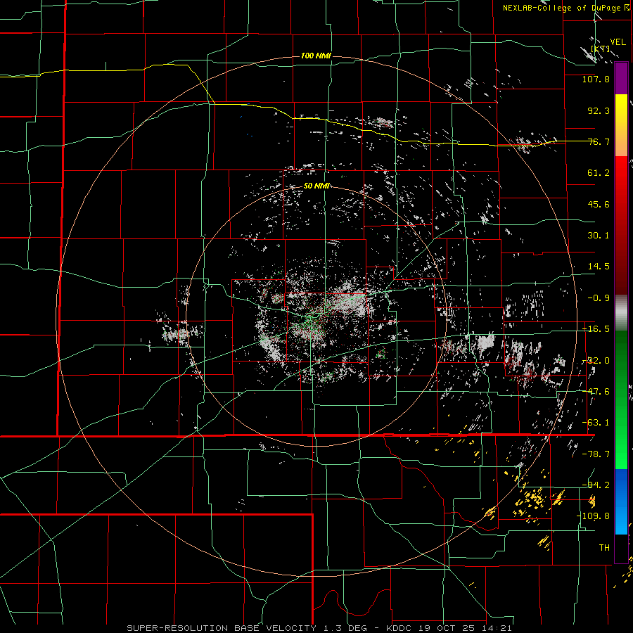This screenshot has width=633, height=633.
Task: Click the VEL legend title
Action: click(618, 42)
